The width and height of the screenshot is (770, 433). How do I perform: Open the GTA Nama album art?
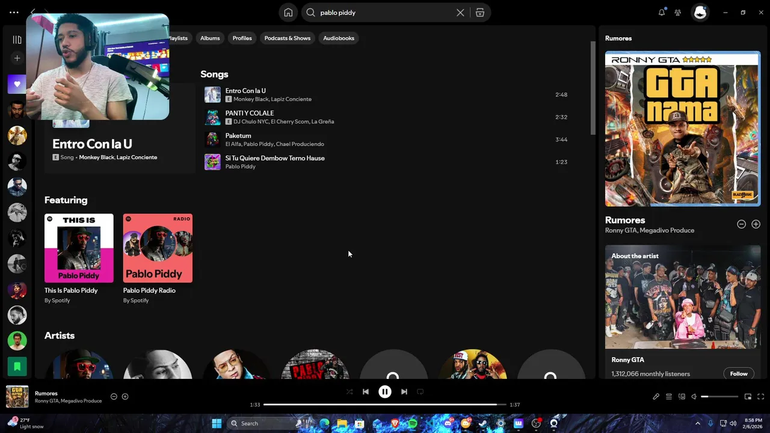[683, 129]
